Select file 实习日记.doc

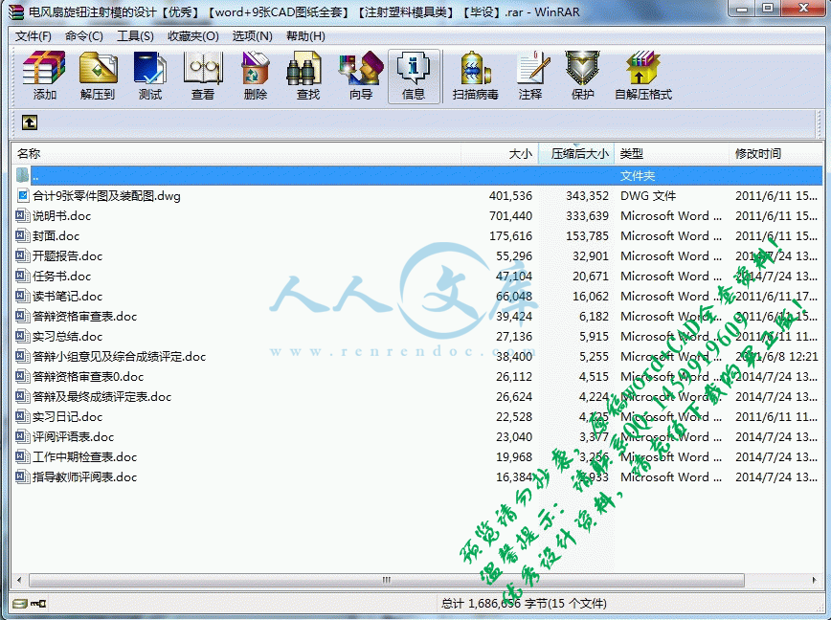[x=67, y=417]
